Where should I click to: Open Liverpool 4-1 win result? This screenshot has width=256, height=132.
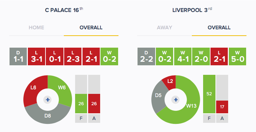click(x=183, y=56)
